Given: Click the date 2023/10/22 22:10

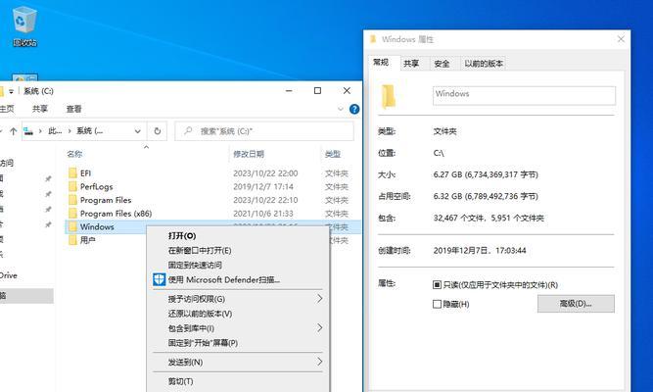Looking at the screenshot, I should coord(265,200).
